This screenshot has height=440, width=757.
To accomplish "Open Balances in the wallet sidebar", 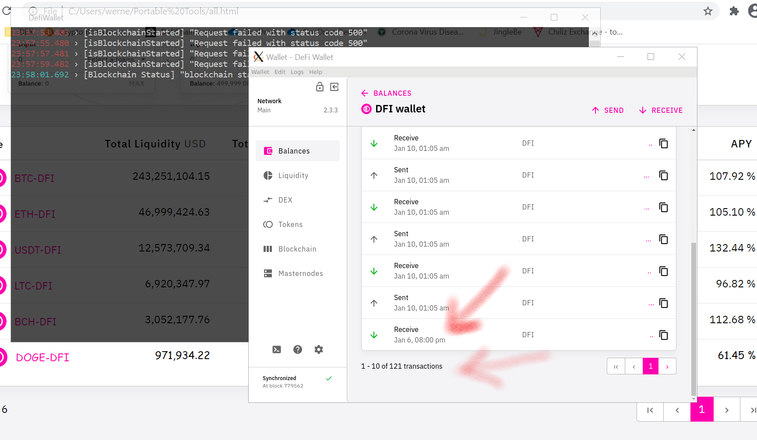I will 298,151.
